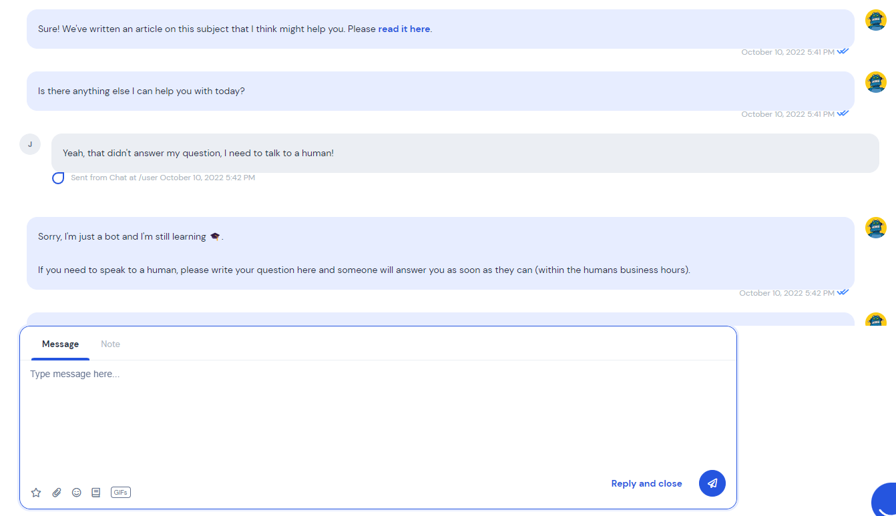
Task: Click the bot avatar beside article message
Action: (876, 20)
